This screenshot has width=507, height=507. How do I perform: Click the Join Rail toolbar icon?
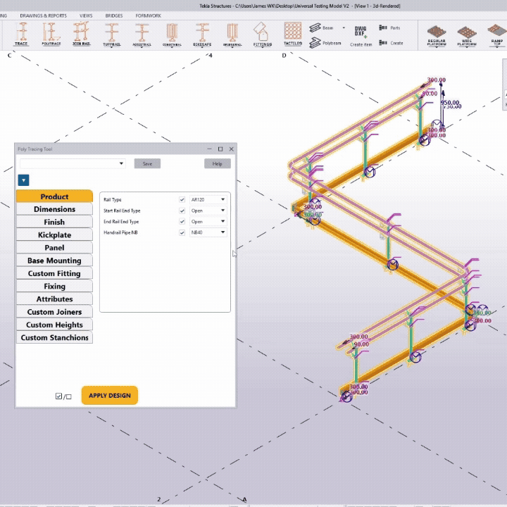click(81, 33)
